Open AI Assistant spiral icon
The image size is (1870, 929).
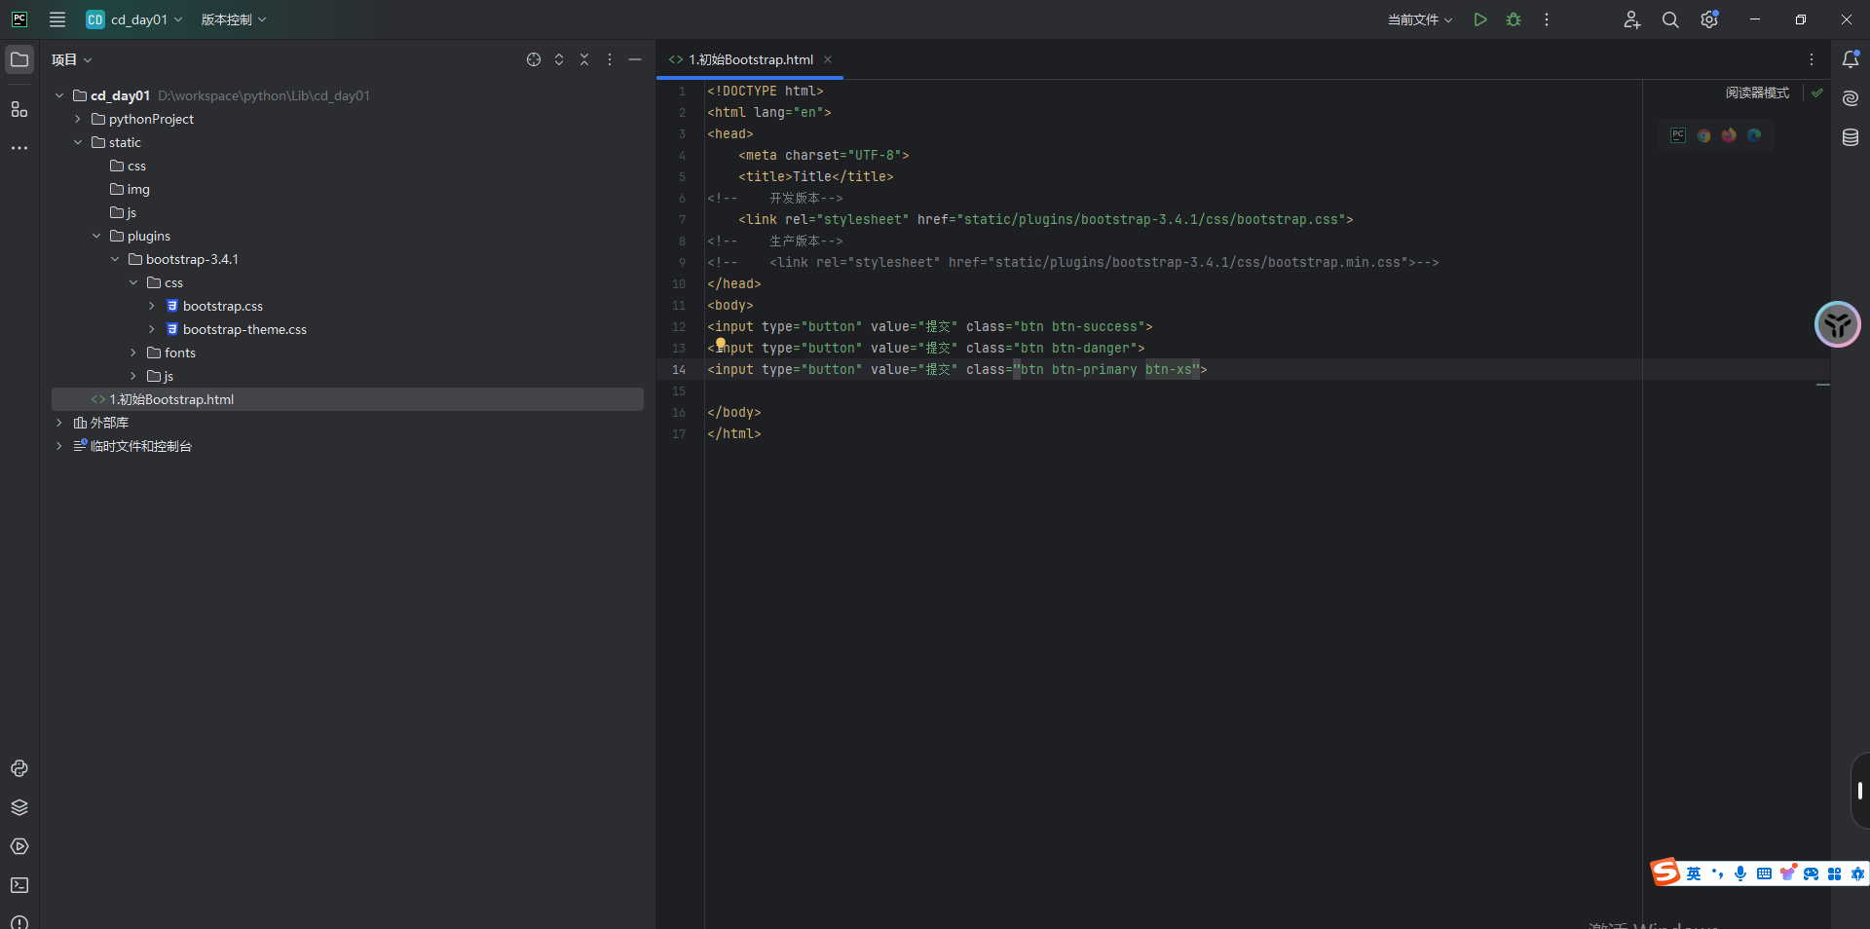click(1851, 98)
